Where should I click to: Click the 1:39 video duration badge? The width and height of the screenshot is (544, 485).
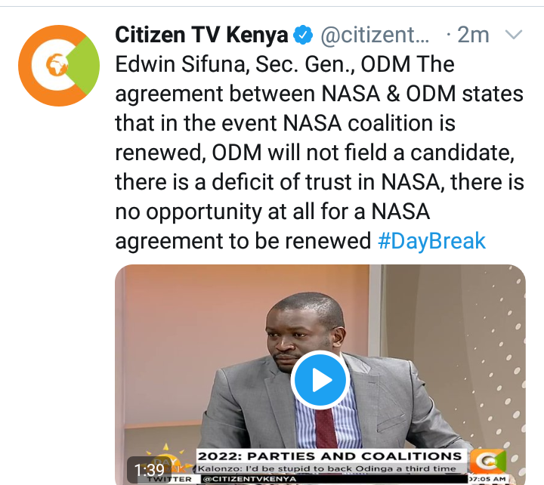pyautogui.click(x=149, y=470)
